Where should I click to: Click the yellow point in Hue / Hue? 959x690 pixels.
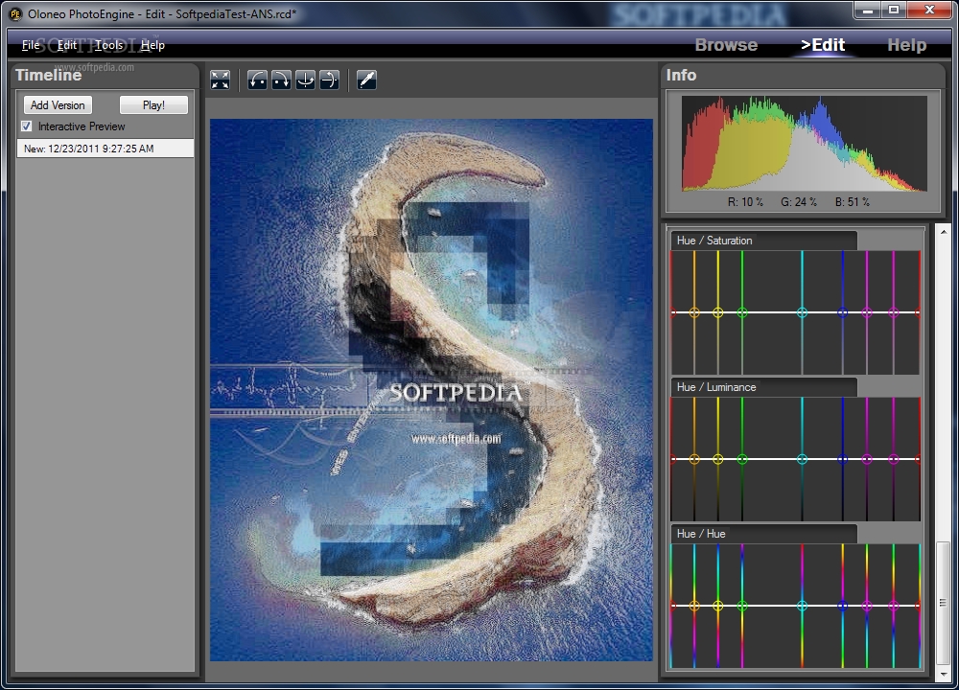tap(718, 606)
